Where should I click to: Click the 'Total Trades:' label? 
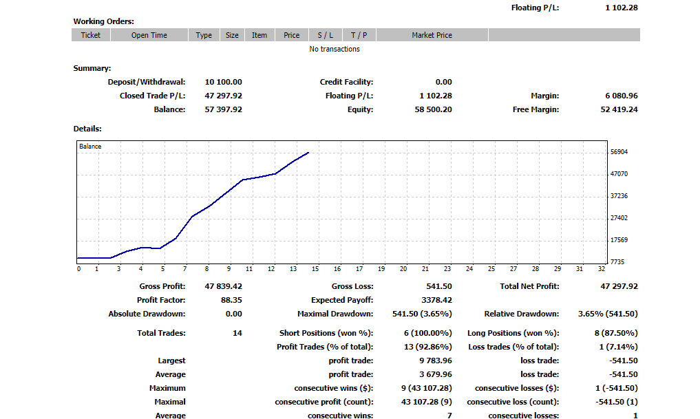point(161,333)
